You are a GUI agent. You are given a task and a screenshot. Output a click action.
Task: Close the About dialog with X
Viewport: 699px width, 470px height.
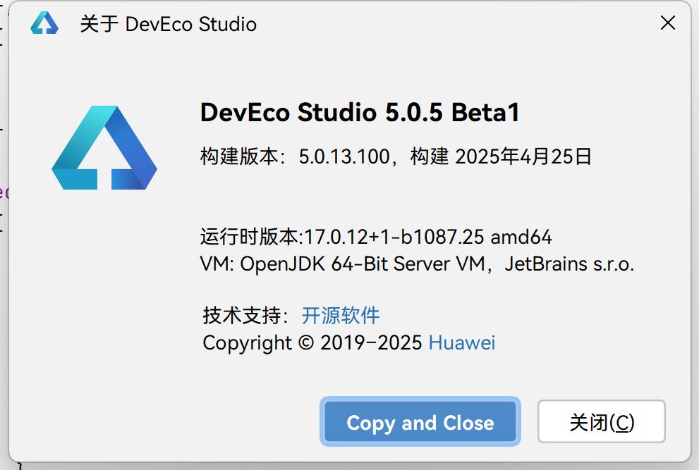[667, 23]
